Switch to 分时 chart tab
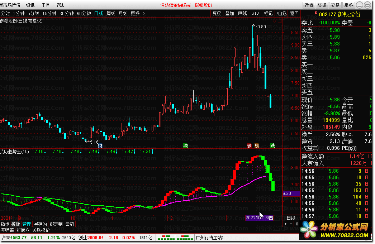375x244 pixels. [x=5, y=13]
